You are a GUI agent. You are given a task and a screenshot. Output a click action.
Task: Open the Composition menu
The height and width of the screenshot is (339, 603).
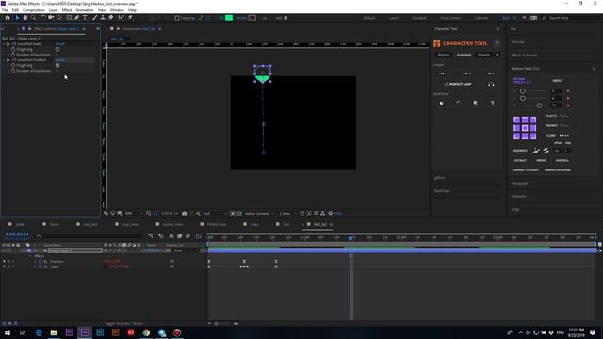click(34, 10)
